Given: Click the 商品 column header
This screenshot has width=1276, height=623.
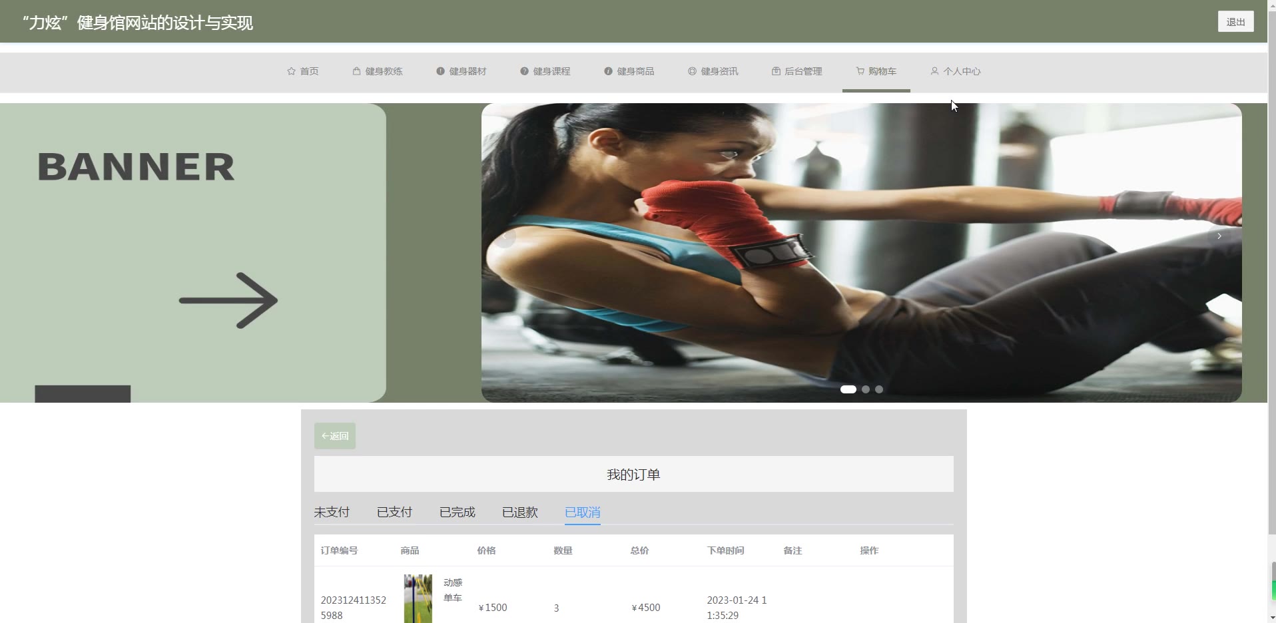Looking at the screenshot, I should 410,550.
